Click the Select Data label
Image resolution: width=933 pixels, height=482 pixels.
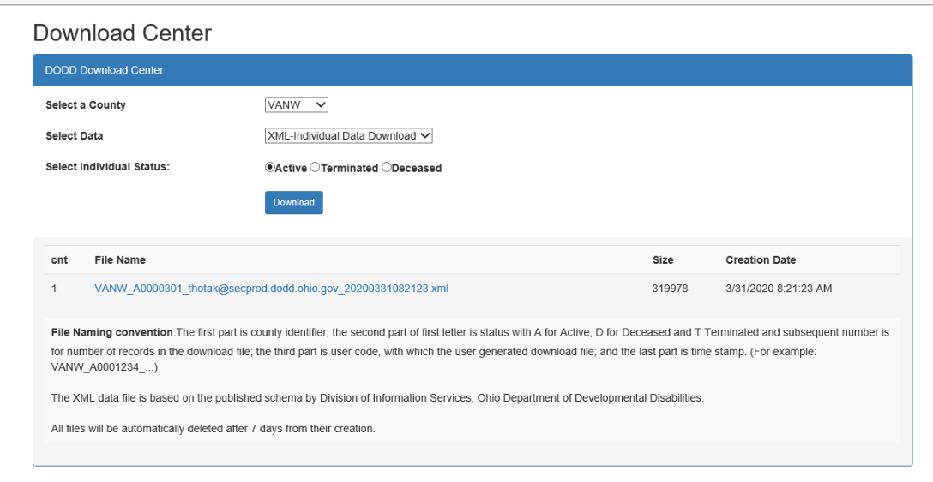75,136
